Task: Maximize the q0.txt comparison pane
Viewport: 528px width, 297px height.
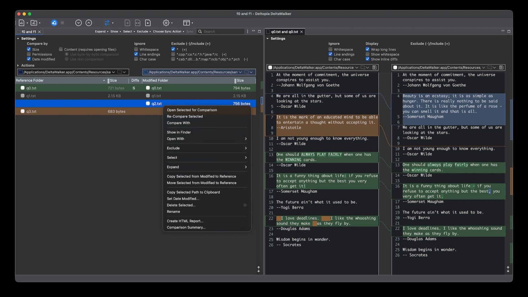Action: [509, 31]
